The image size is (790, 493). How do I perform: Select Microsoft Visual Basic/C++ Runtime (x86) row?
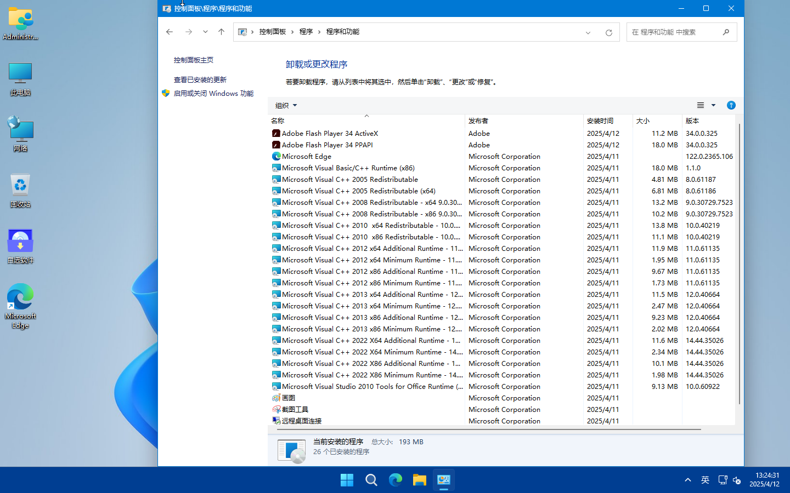pyautogui.click(x=501, y=168)
